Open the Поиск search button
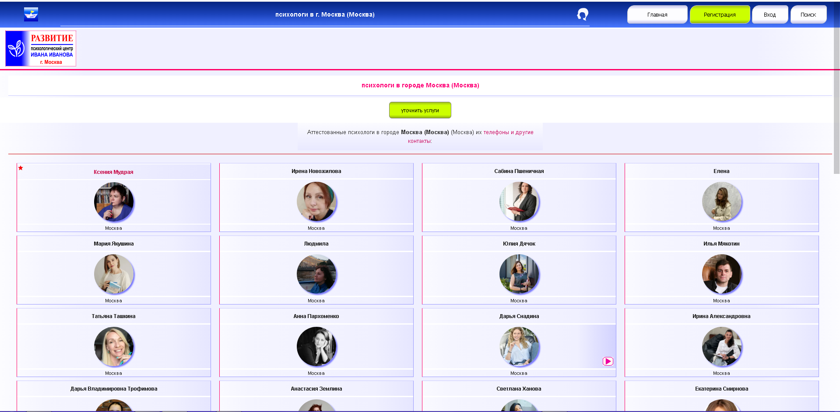Viewport: 840px width, 412px height. click(808, 14)
